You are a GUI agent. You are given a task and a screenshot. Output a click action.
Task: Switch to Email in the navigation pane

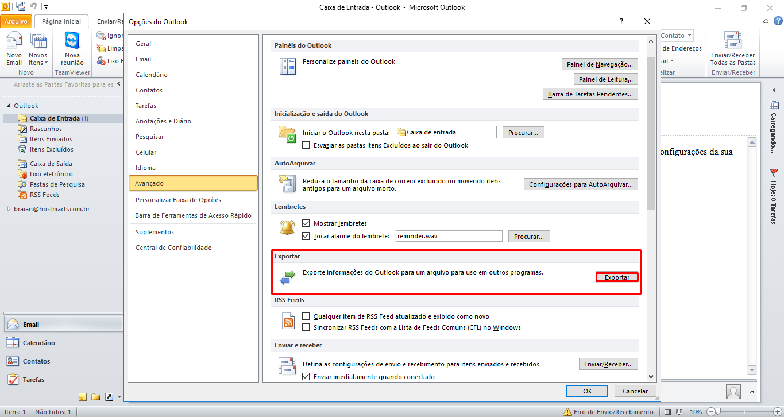click(x=62, y=325)
